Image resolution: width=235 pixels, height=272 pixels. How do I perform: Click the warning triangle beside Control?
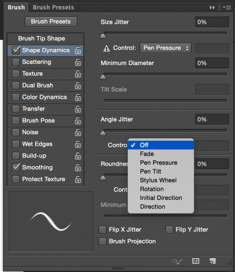[x=106, y=48]
